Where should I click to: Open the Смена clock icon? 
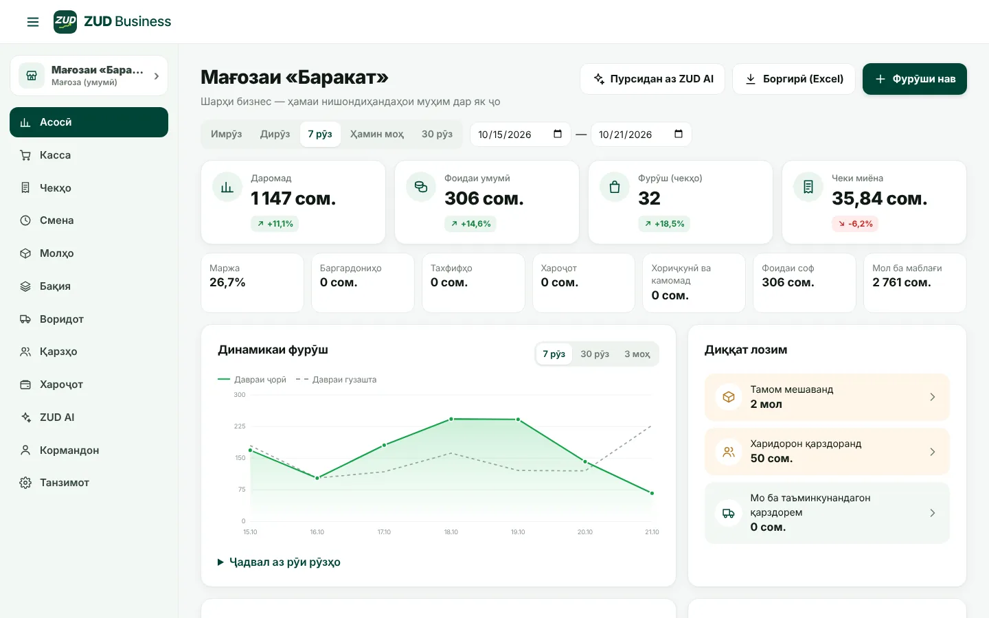pos(25,220)
